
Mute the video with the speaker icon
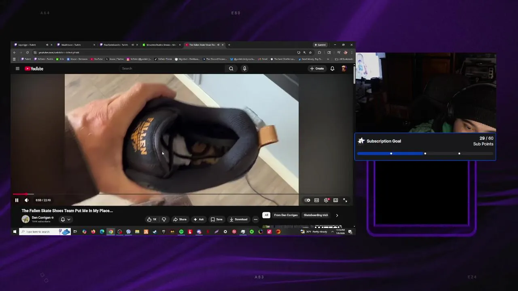(26, 200)
